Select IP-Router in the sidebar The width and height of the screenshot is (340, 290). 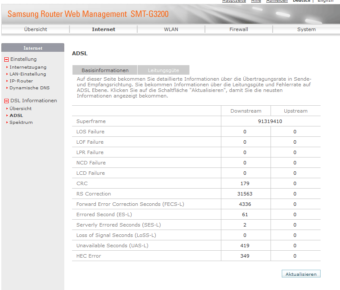(21, 81)
